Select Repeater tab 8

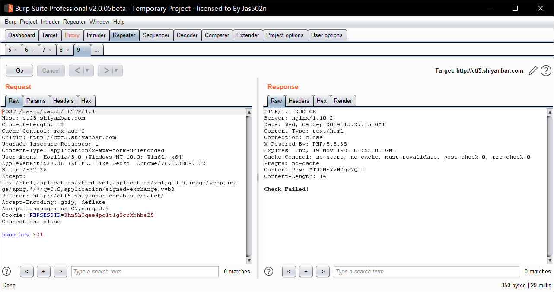pyautogui.click(x=61, y=50)
